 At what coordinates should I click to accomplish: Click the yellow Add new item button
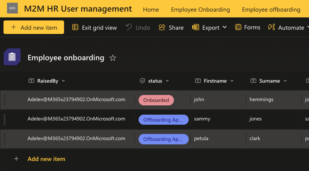(34, 27)
